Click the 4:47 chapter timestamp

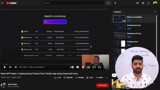point(129,37)
